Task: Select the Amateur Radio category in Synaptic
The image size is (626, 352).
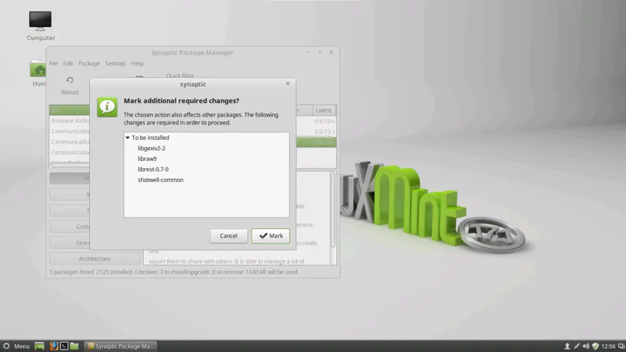Action: 70,120
